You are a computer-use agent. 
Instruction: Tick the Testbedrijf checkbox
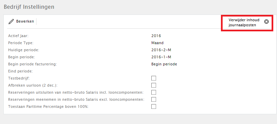tap(154, 78)
